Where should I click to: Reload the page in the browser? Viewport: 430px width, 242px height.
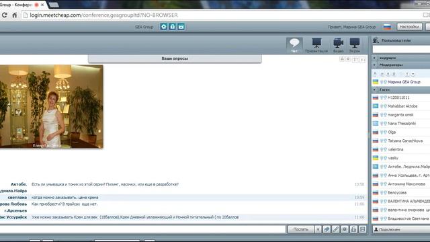pyautogui.click(x=5, y=15)
